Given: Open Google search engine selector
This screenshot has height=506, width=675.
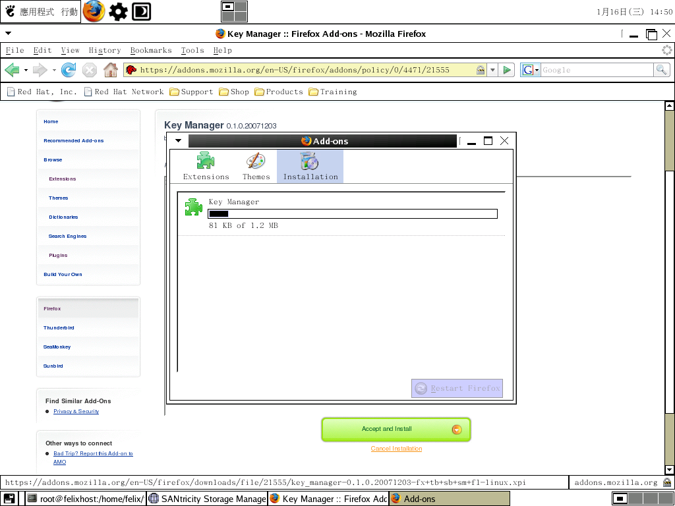Looking at the screenshot, I should click(x=530, y=70).
